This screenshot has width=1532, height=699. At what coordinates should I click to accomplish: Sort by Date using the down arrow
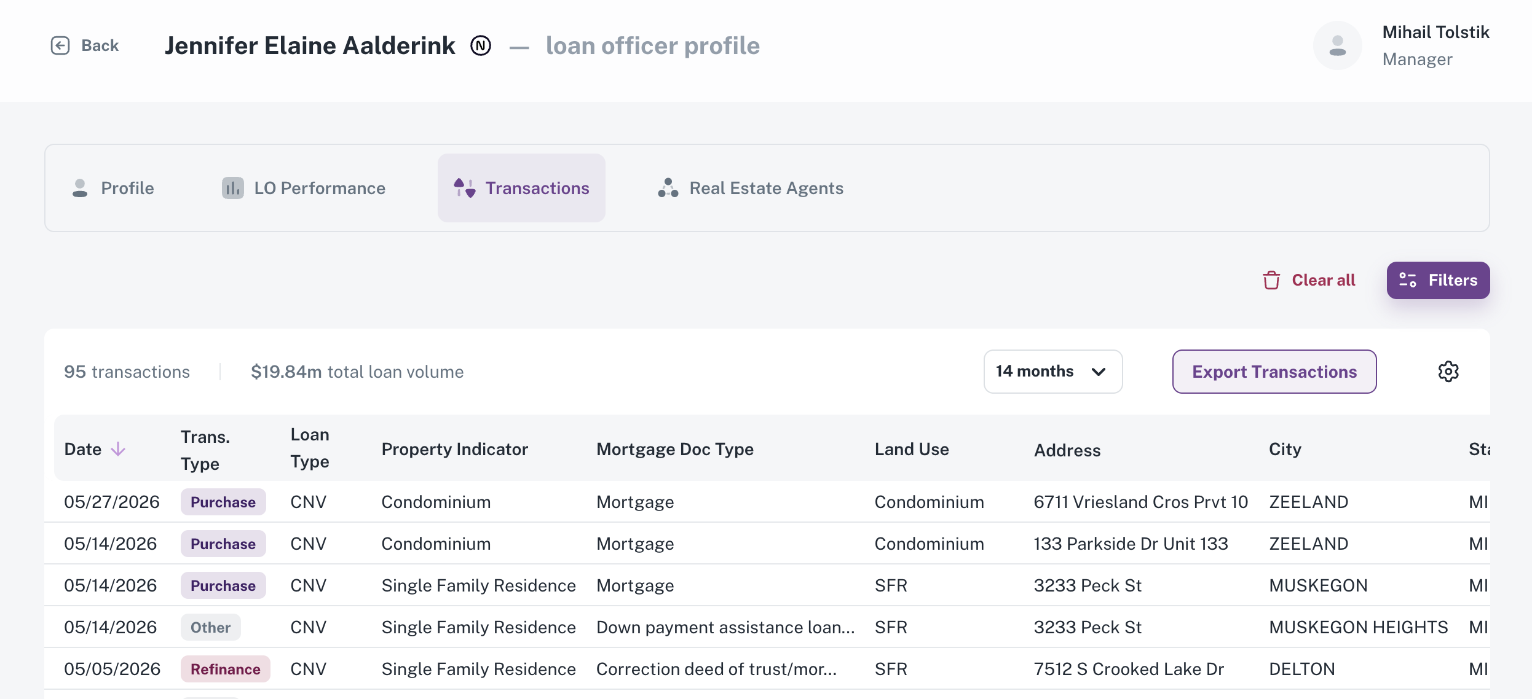[x=118, y=449]
